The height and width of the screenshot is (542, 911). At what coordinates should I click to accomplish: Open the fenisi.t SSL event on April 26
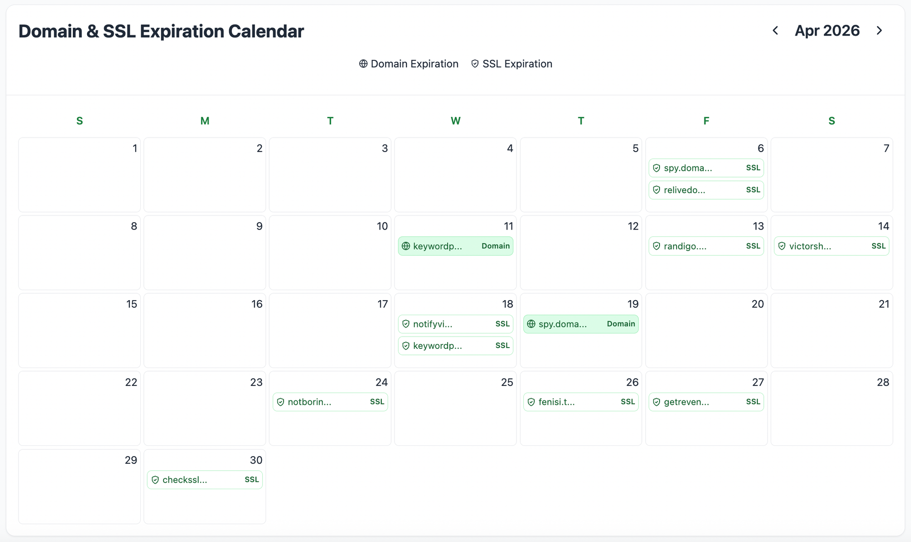click(x=581, y=402)
